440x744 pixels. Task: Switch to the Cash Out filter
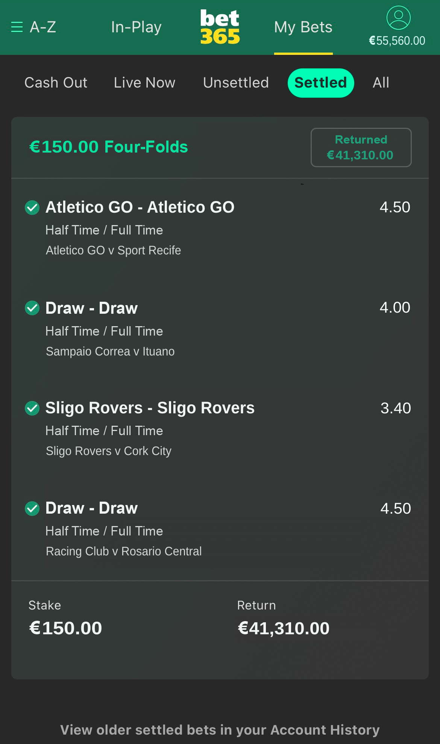coord(56,83)
